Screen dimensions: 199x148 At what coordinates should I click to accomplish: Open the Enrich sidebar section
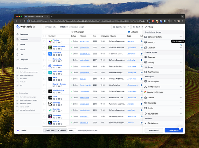[28, 49]
